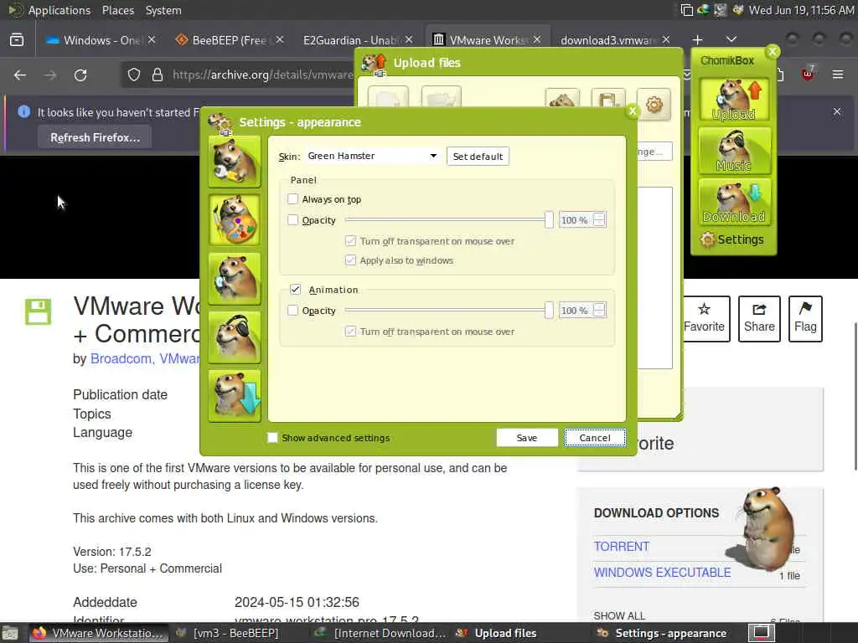Open a new Firefox tab
This screenshot has height=643, width=858.
(x=697, y=40)
